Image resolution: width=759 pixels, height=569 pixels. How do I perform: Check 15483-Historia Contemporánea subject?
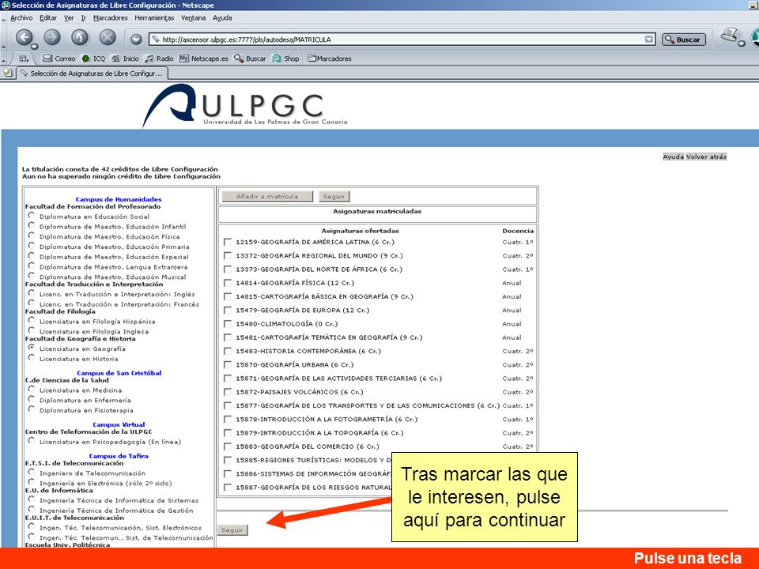[x=228, y=351]
